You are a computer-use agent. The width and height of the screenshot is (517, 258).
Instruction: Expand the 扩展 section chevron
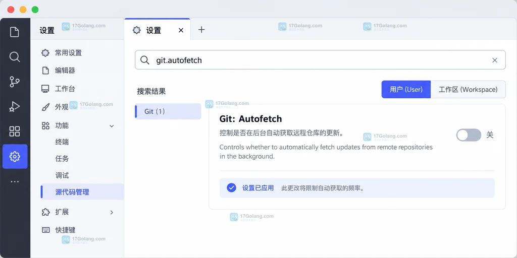112,213
